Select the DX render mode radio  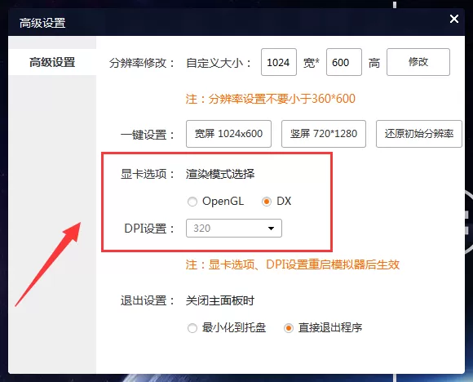[x=267, y=202]
